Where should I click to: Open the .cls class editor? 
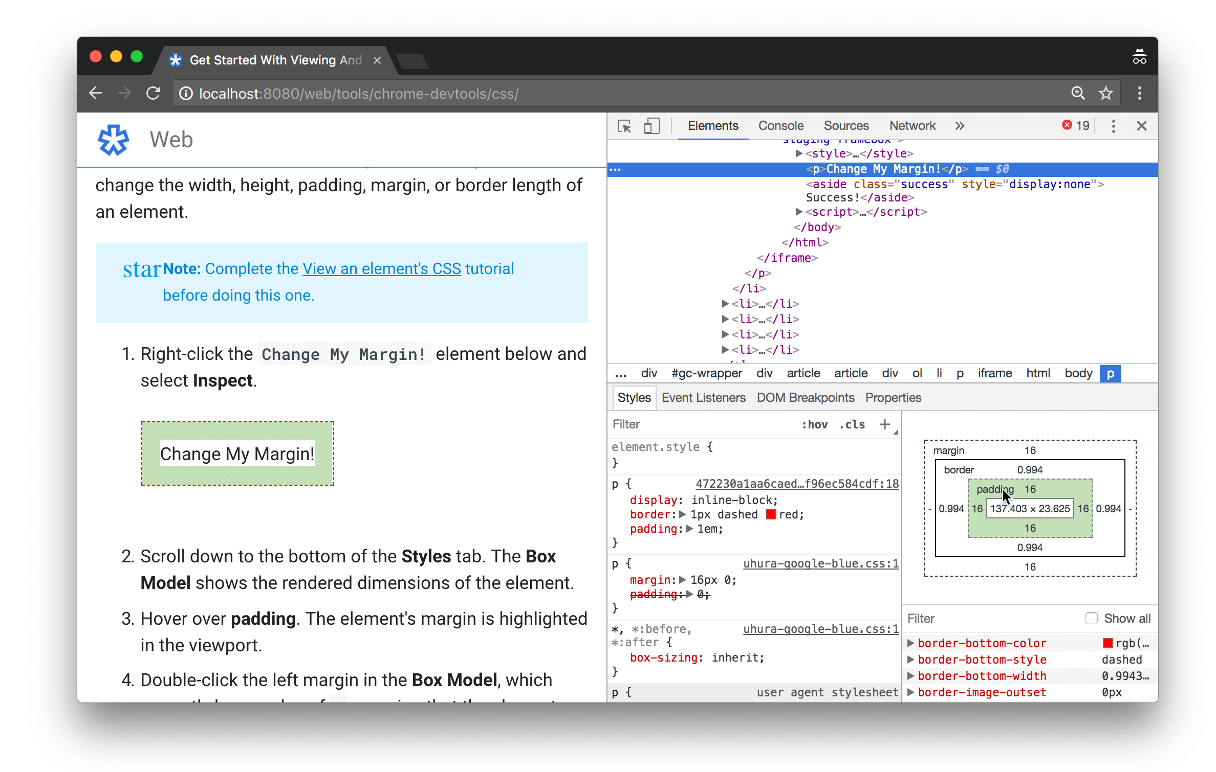tap(851, 424)
